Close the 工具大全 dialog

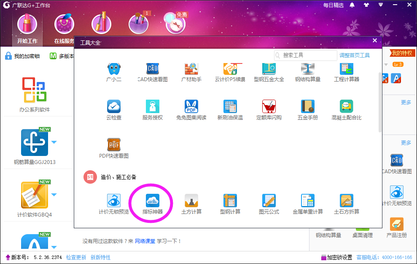[x=375, y=40]
